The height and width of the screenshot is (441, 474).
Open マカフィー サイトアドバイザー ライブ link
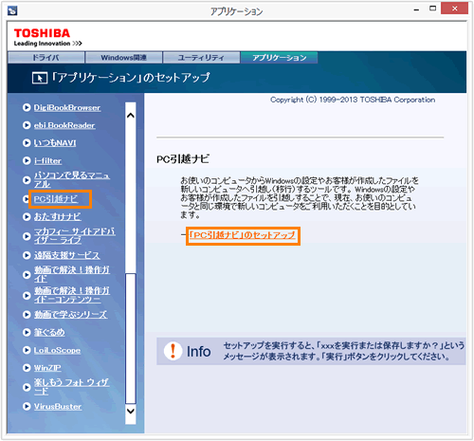pos(74,236)
